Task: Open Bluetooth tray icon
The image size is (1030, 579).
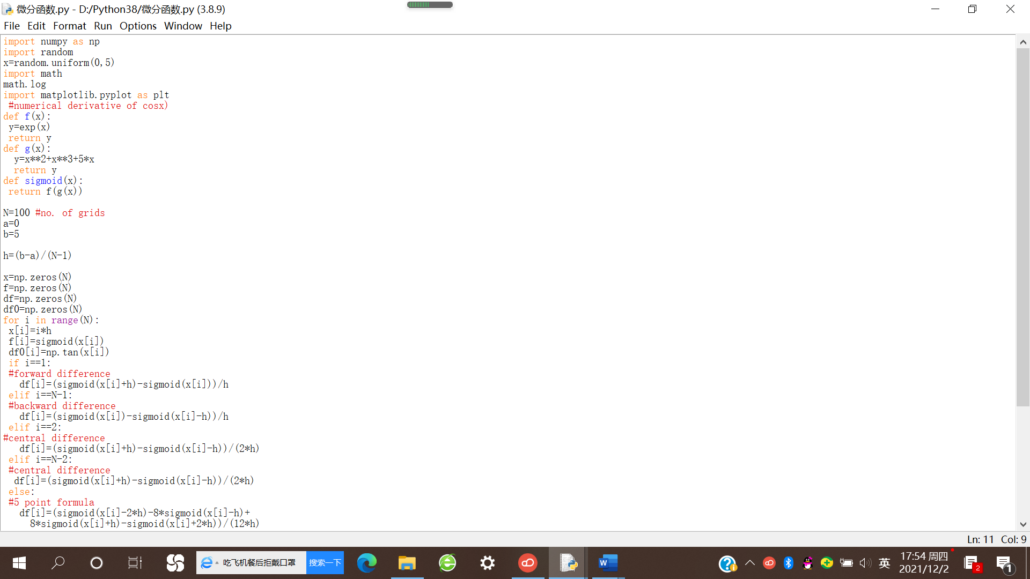Action: tap(788, 563)
